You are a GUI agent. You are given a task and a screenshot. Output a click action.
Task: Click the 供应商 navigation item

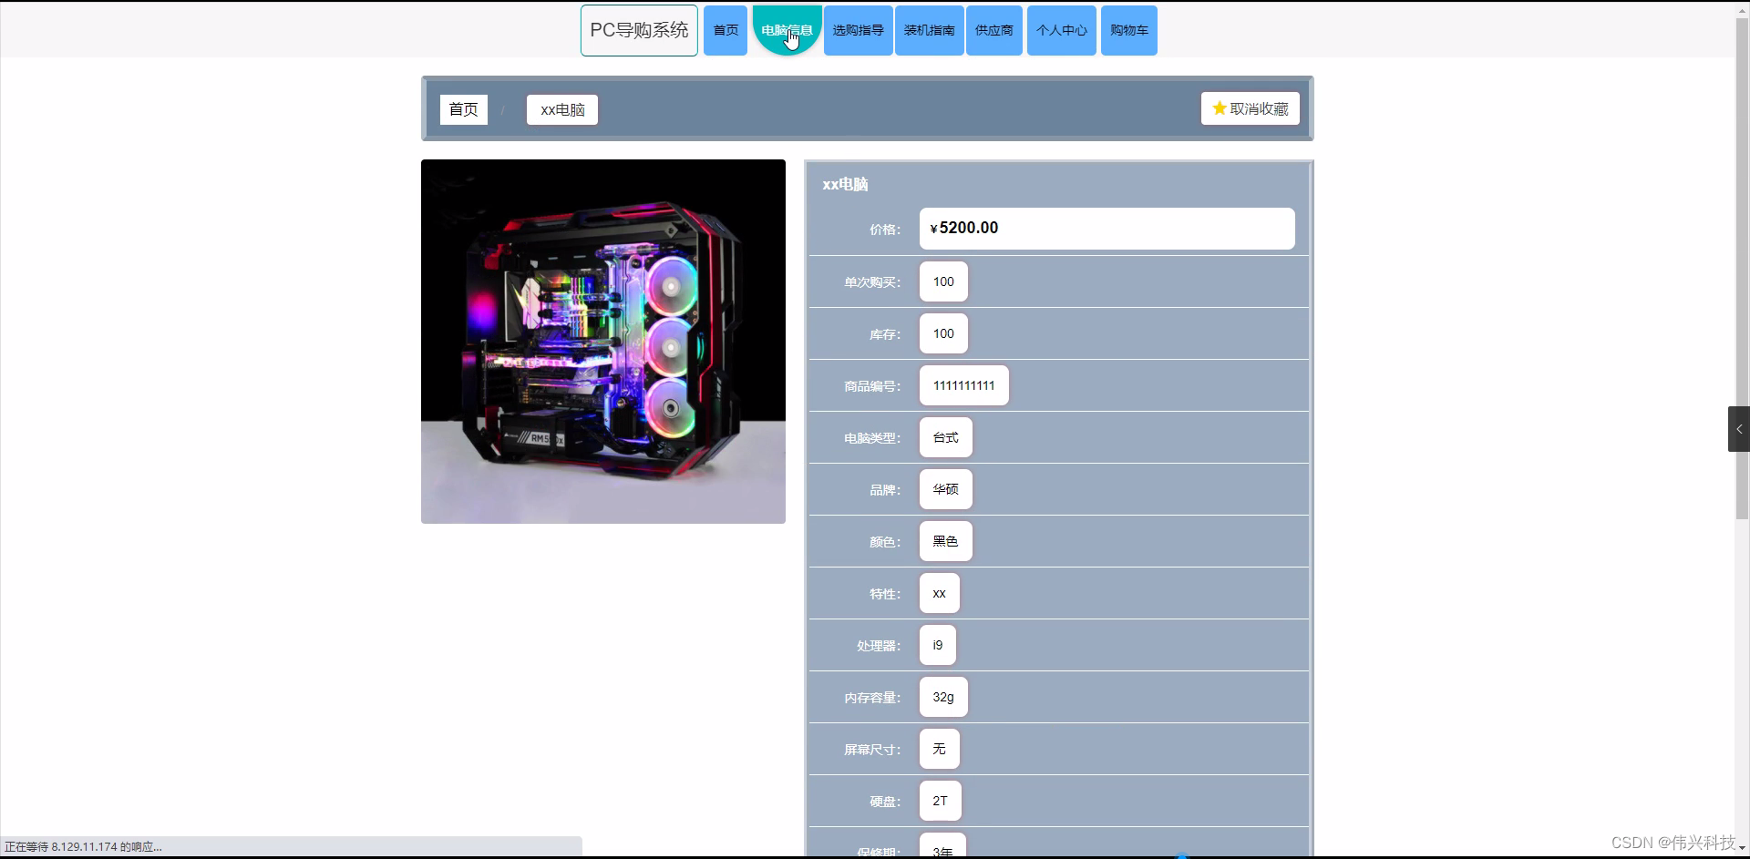[x=993, y=30]
